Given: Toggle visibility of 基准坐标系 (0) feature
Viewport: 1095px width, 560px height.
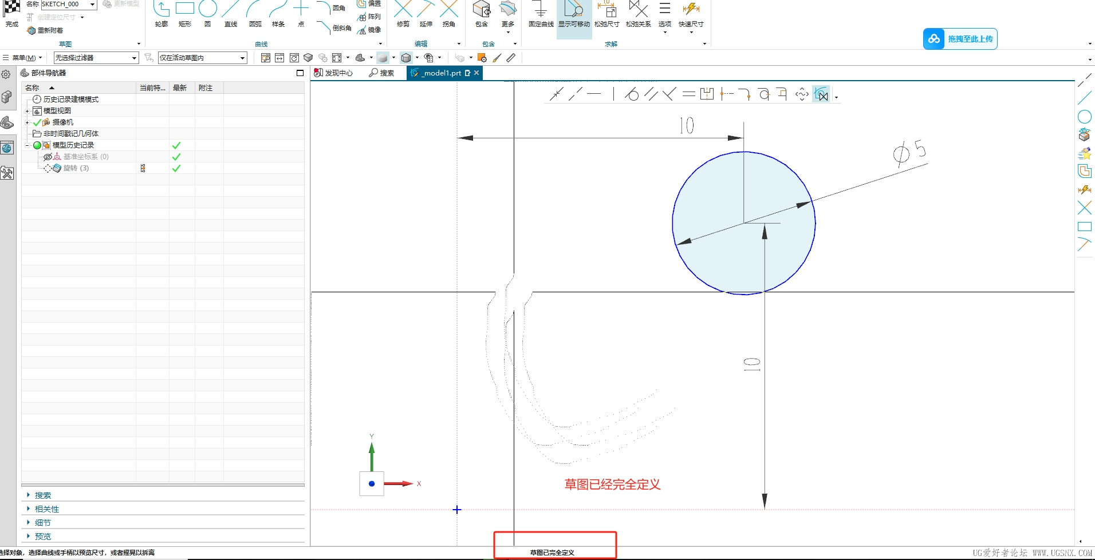Looking at the screenshot, I should tap(48, 157).
